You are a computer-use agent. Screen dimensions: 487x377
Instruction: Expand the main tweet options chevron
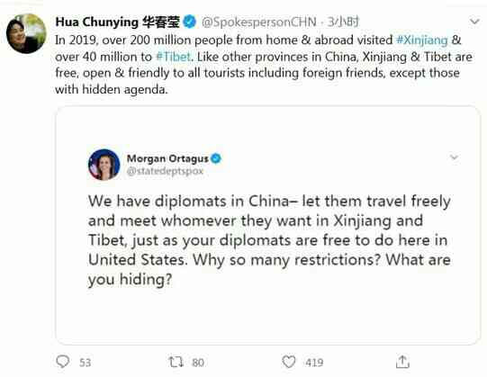(x=474, y=22)
